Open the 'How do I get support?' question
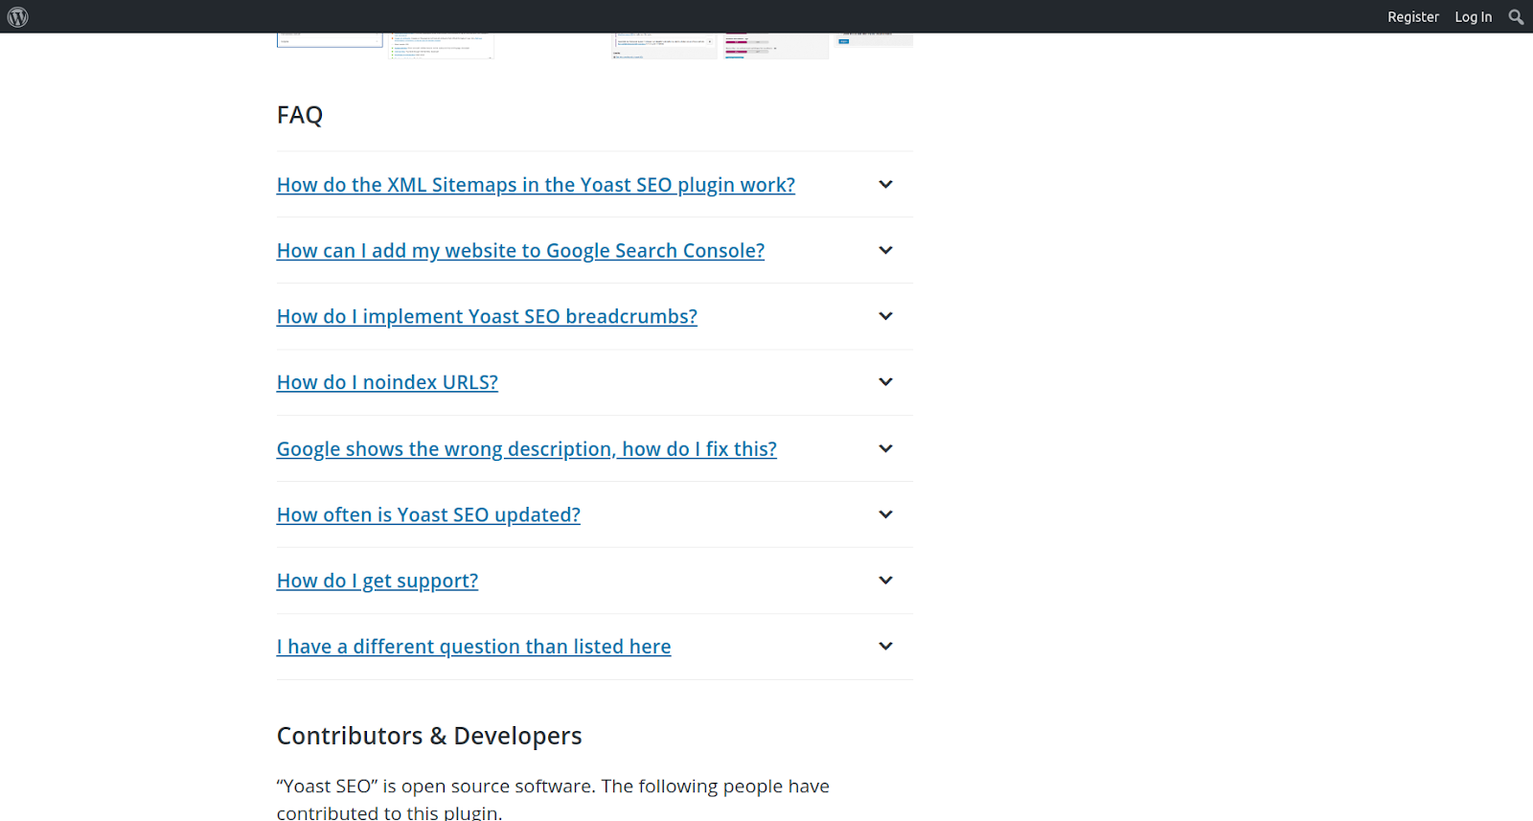This screenshot has height=821, width=1533. tap(378, 582)
